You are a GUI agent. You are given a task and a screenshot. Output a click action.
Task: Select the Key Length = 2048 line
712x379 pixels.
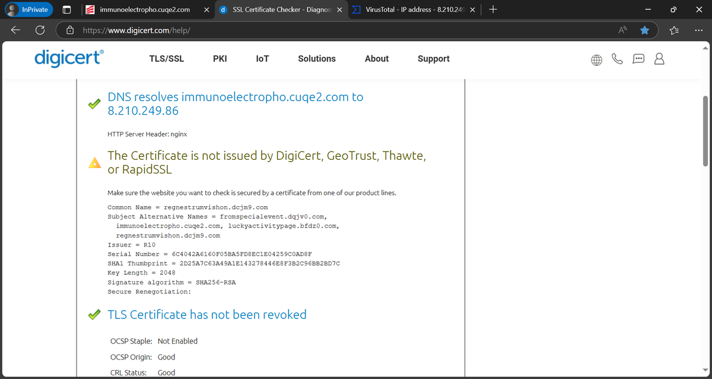141,273
